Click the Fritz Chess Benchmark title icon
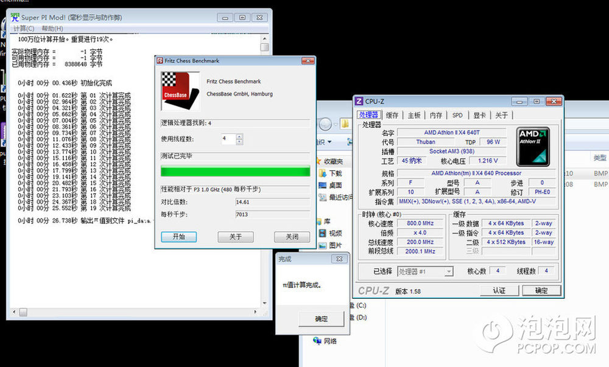 point(160,60)
